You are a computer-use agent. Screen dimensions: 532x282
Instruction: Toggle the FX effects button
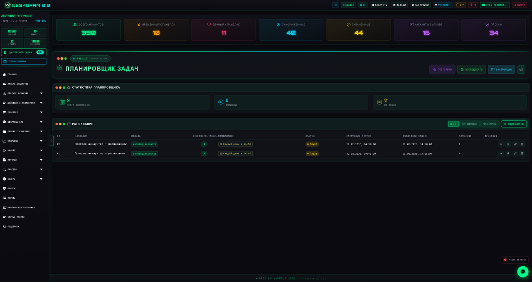(x=473, y=5)
